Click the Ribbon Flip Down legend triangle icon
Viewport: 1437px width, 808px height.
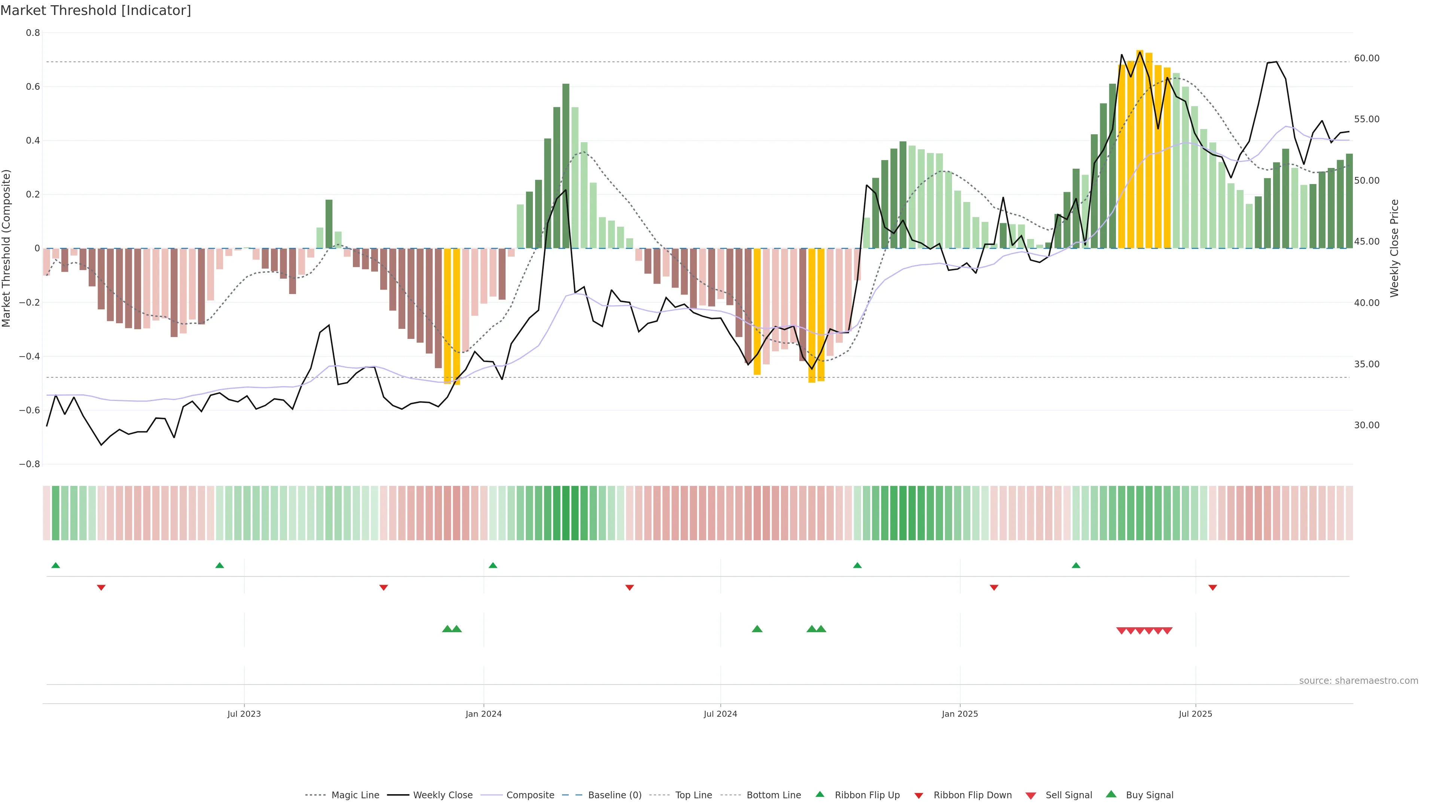[x=919, y=795]
